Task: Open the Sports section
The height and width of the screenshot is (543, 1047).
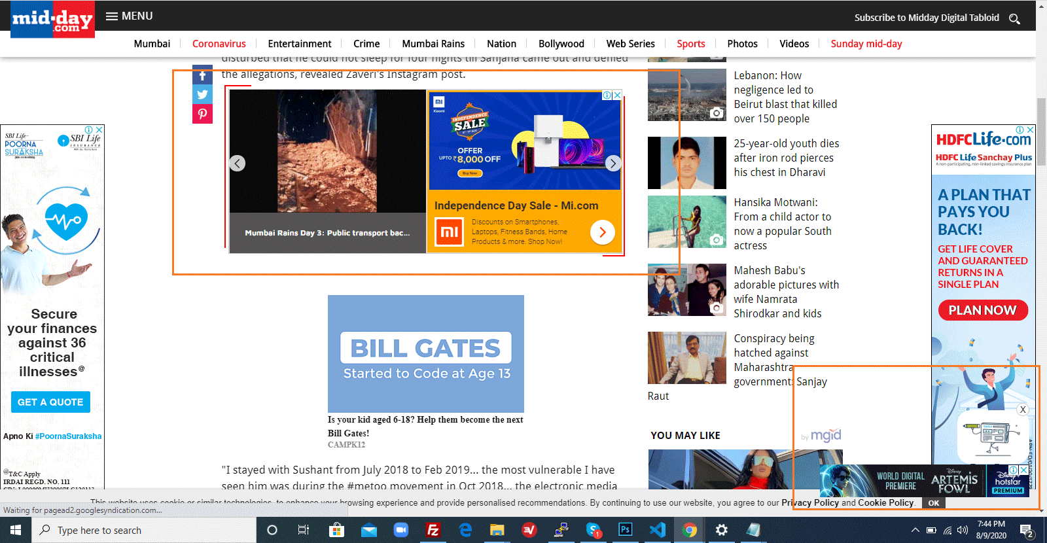Action: 691,44
